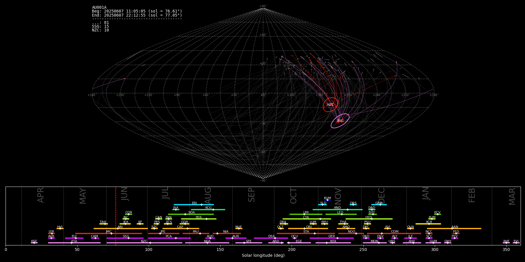Click the +150 longitude label on the map

pyautogui.click(x=120, y=95)
